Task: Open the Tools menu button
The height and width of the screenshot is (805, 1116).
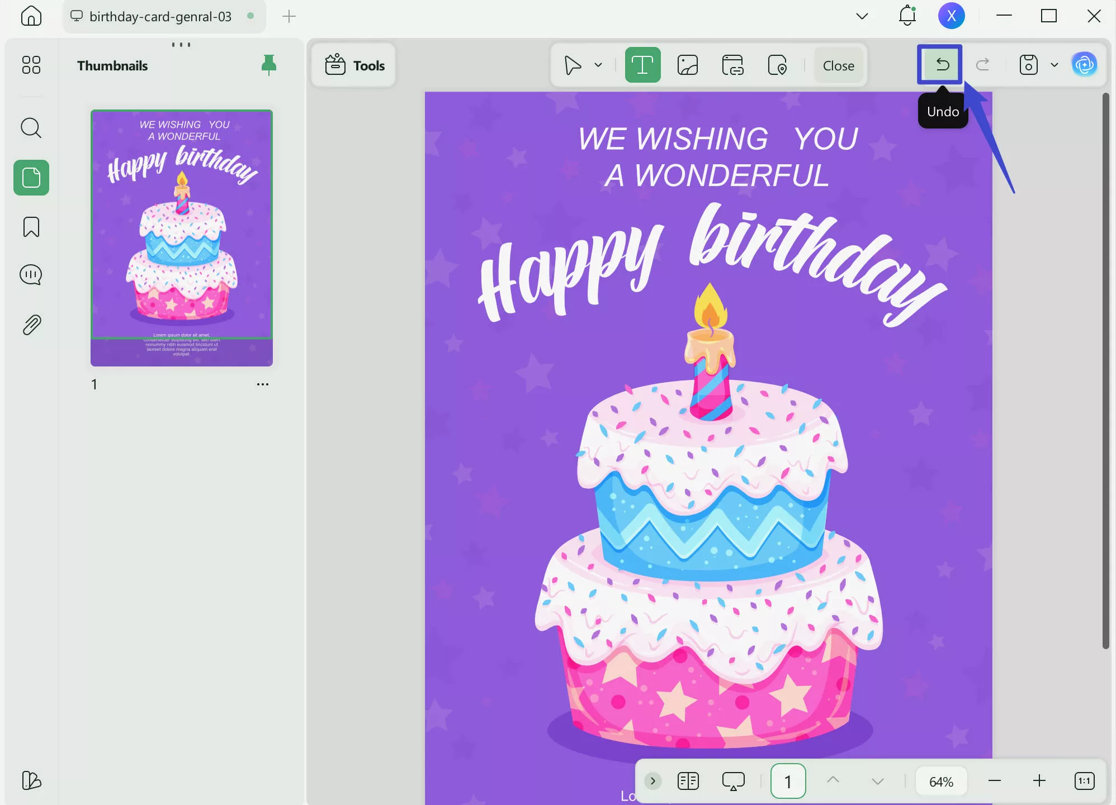Action: click(x=354, y=65)
